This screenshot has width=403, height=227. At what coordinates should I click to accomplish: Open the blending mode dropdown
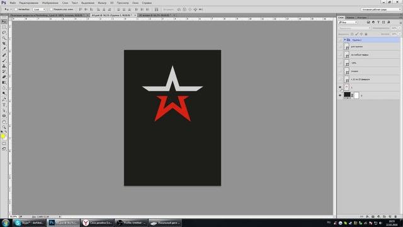pyautogui.click(x=355, y=28)
